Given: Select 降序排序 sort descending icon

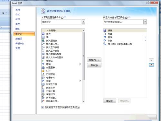Looking at the screenshot, I should coord(43,88).
